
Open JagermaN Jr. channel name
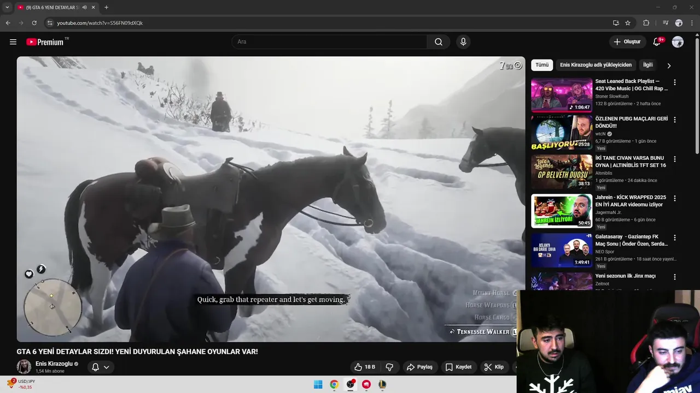[x=609, y=212]
